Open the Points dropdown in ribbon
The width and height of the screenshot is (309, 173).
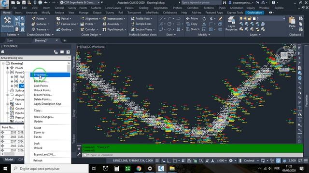pyautogui.click(x=39, y=19)
